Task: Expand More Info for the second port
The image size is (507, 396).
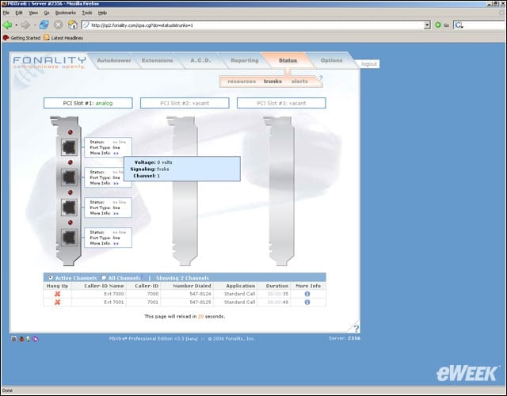Action: pyautogui.click(x=116, y=183)
